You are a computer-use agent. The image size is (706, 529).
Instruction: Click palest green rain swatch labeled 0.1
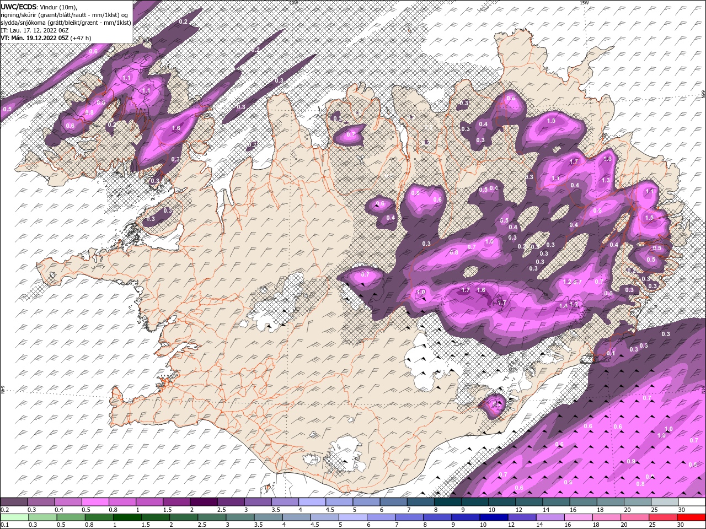14,517
